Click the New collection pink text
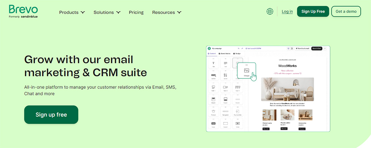This screenshot has width=371, height=148. click(288, 71)
